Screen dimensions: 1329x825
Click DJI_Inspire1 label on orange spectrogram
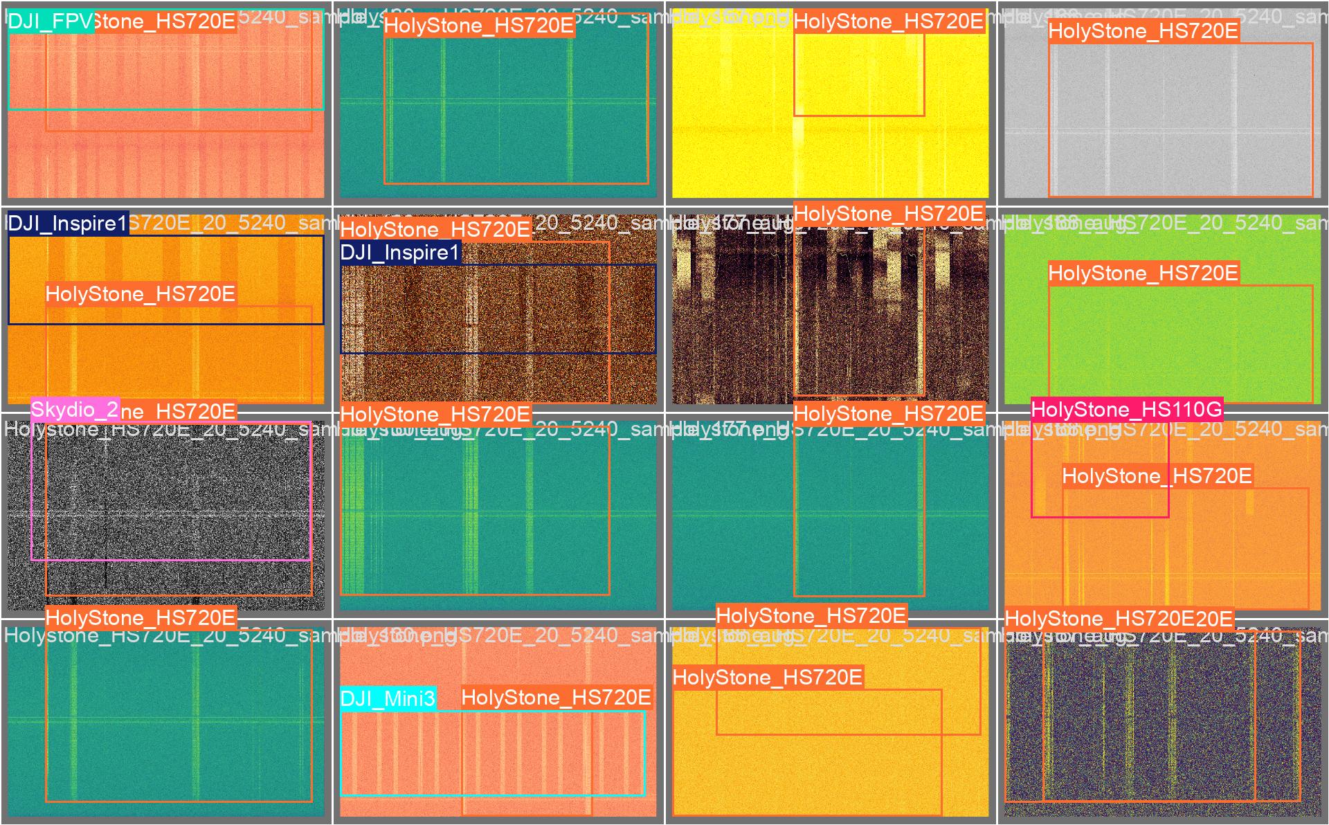tap(68, 224)
